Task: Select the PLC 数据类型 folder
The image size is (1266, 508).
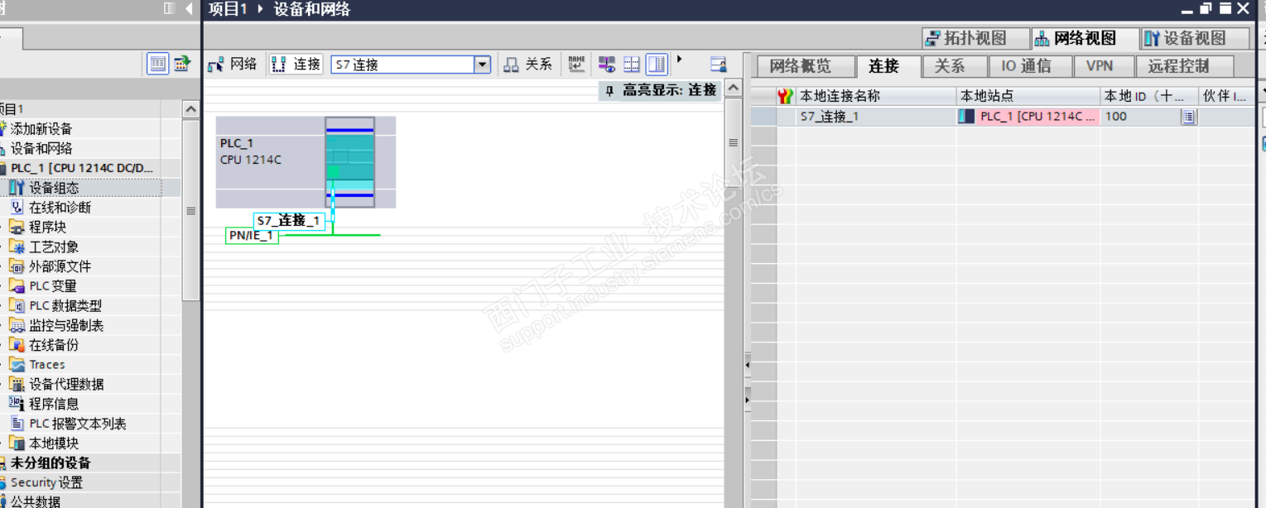Action: point(65,306)
